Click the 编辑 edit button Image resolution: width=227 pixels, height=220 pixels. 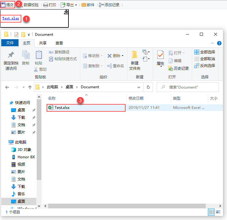pyautogui.click(x=175, y=61)
